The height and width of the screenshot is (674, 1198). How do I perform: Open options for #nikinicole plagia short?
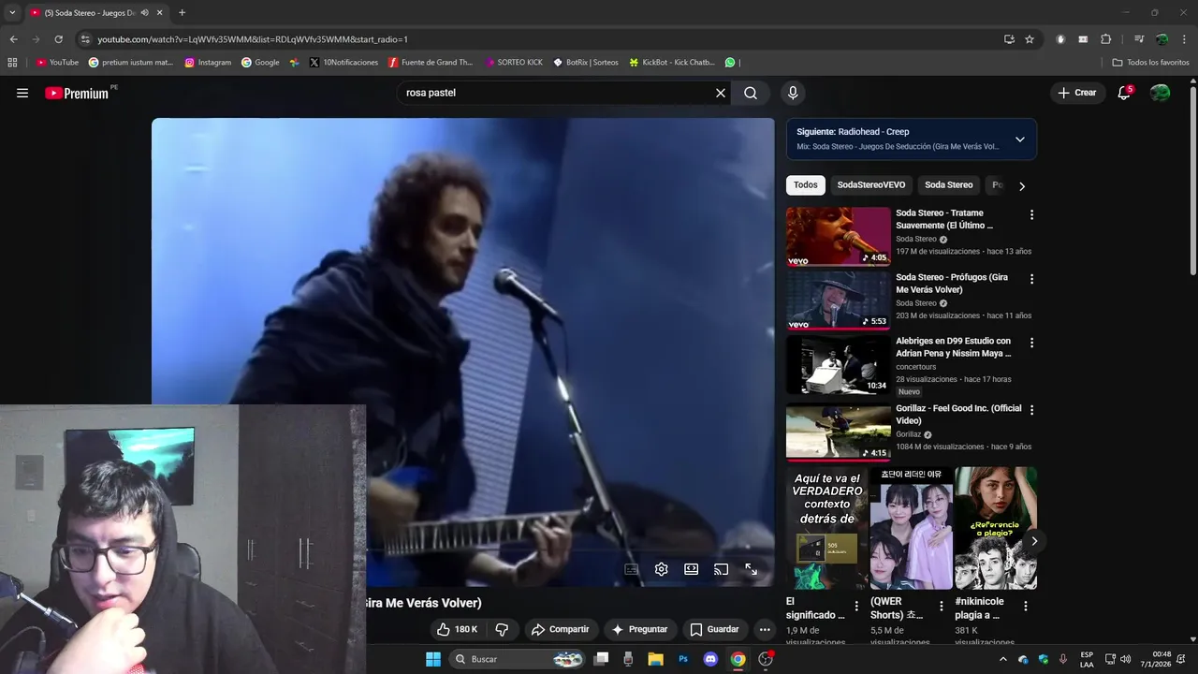click(x=1026, y=607)
